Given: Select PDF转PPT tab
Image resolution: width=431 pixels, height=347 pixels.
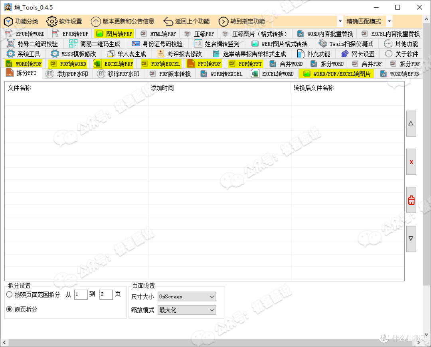Looking at the screenshot, I should pos(246,64).
